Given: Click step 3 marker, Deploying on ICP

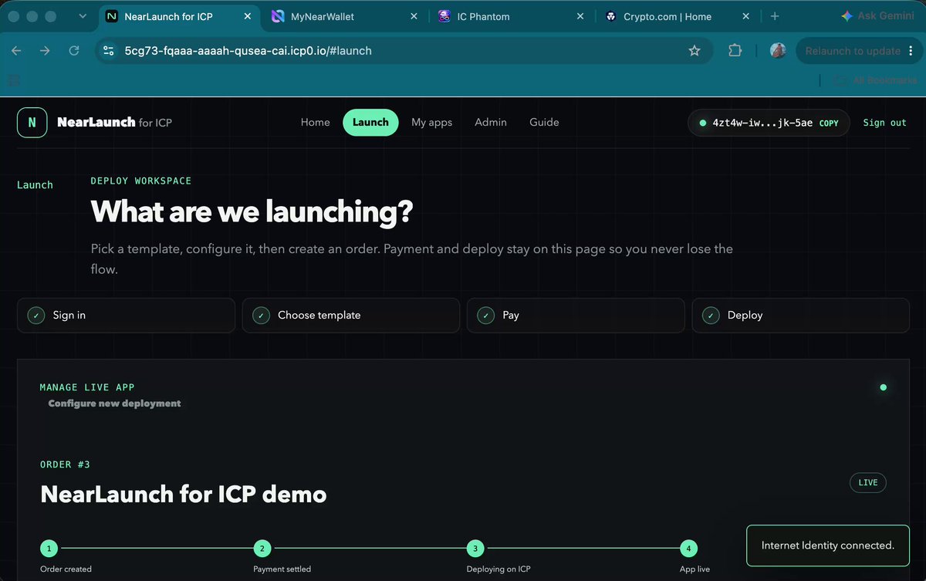Looking at the screenshot, I should [x=475, y=549].
